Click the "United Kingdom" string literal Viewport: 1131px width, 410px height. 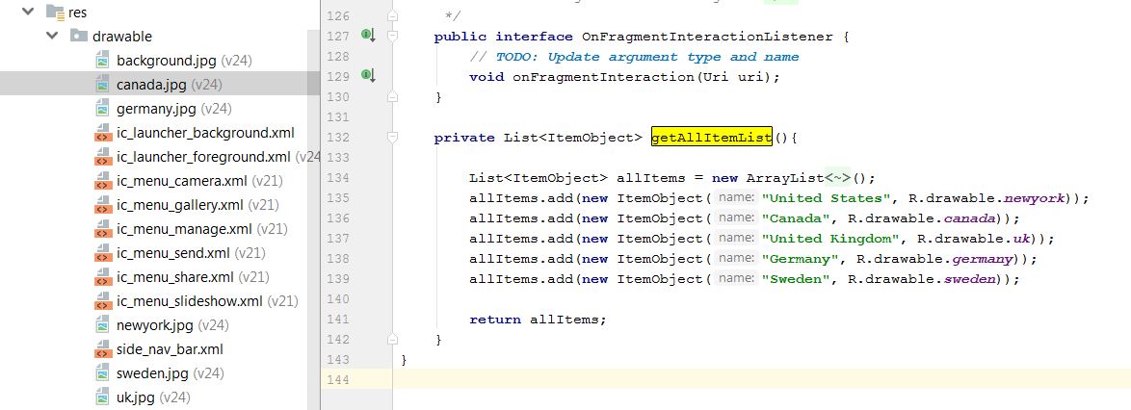830,239
